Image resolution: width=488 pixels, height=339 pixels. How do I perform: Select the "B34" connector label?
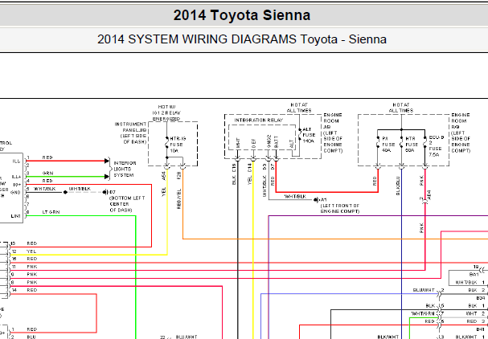point(480,298)
